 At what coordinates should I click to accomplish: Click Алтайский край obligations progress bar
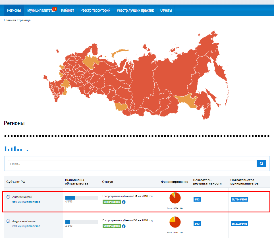pos(78,198)
